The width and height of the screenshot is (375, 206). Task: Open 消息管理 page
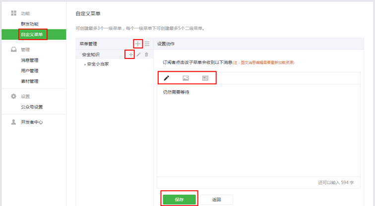pyautogui.click(x=30, y=60)
